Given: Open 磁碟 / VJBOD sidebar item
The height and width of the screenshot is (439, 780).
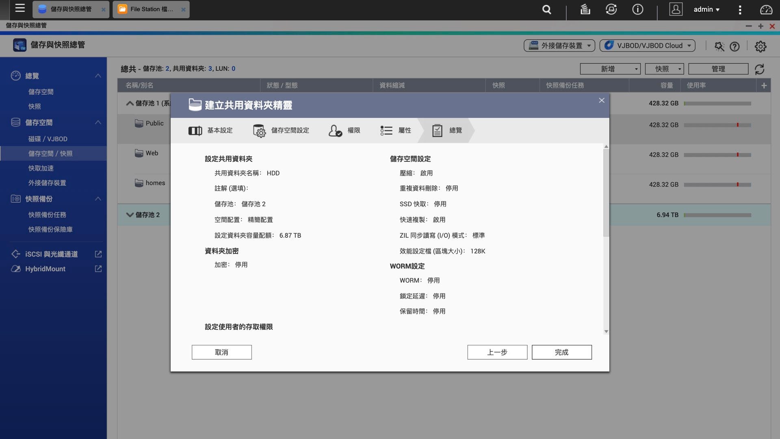Looking at the screenshot, I should point(48,139).
